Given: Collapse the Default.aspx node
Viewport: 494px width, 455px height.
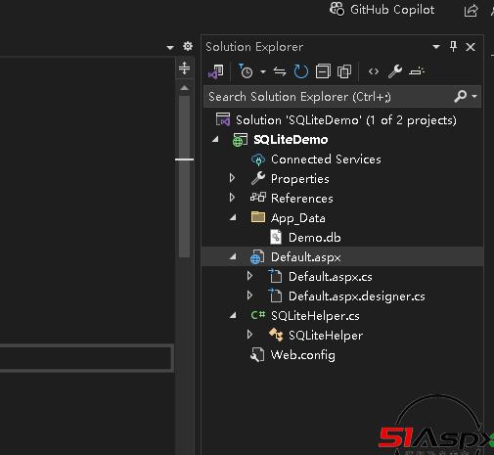Looking at the screenshot, I should point(233,257).
